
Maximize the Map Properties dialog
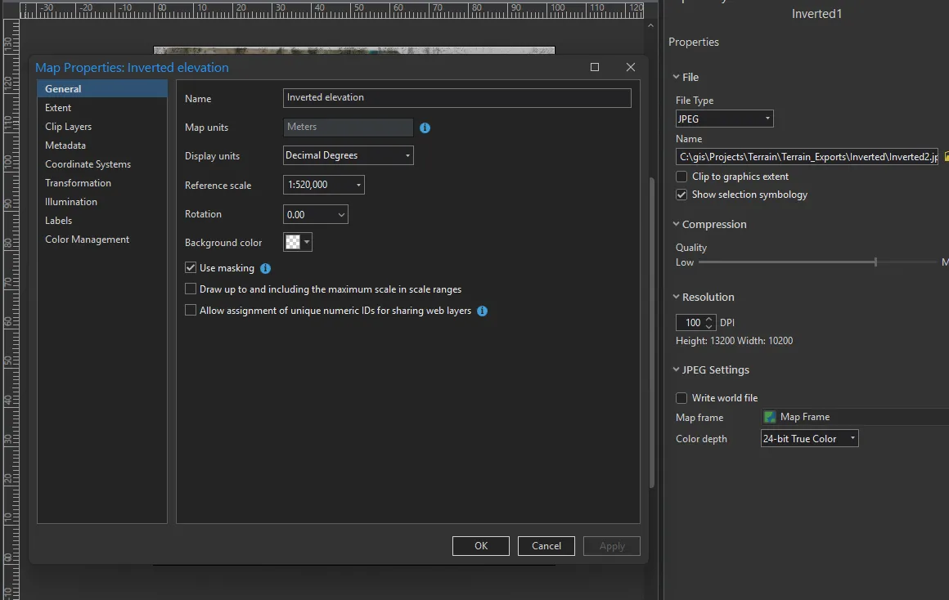(x=595, y=67)
